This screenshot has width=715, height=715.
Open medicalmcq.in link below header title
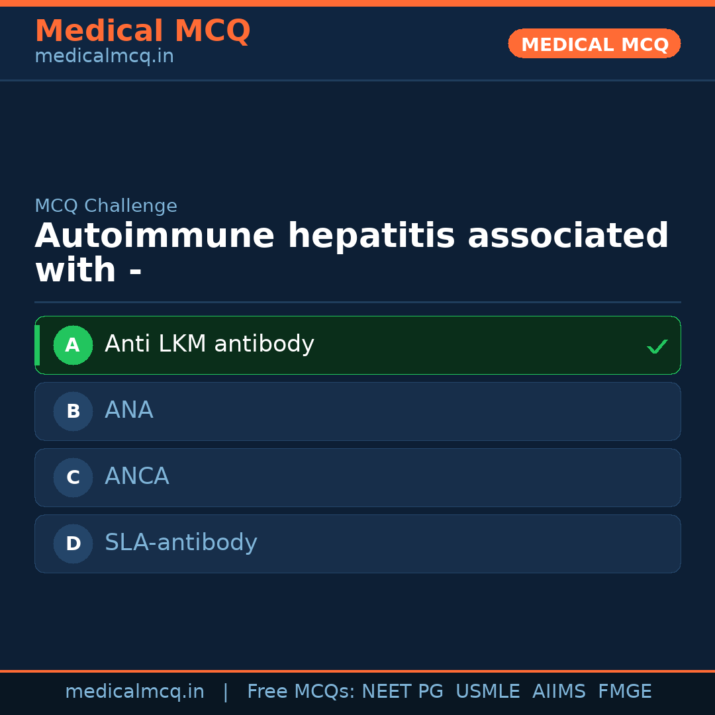(104, 56)
